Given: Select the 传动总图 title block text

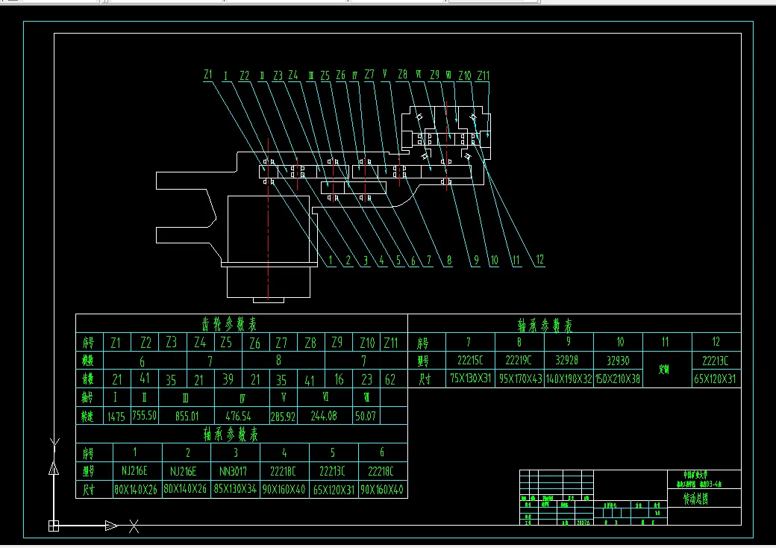Looking at the screenshot, I should 696,499.
